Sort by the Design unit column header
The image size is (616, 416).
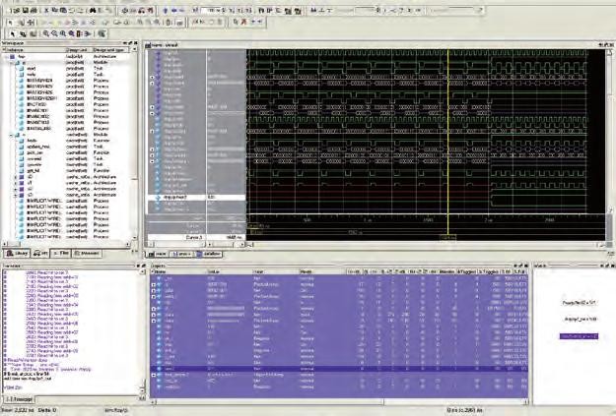75,51
